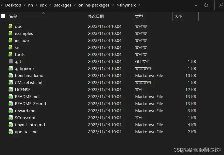Click the examples folder icon
This screenshot has width=224, height=155.
[10, 33]
